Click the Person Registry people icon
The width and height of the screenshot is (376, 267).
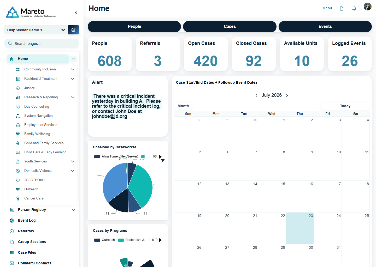click(x=12, y=210)
